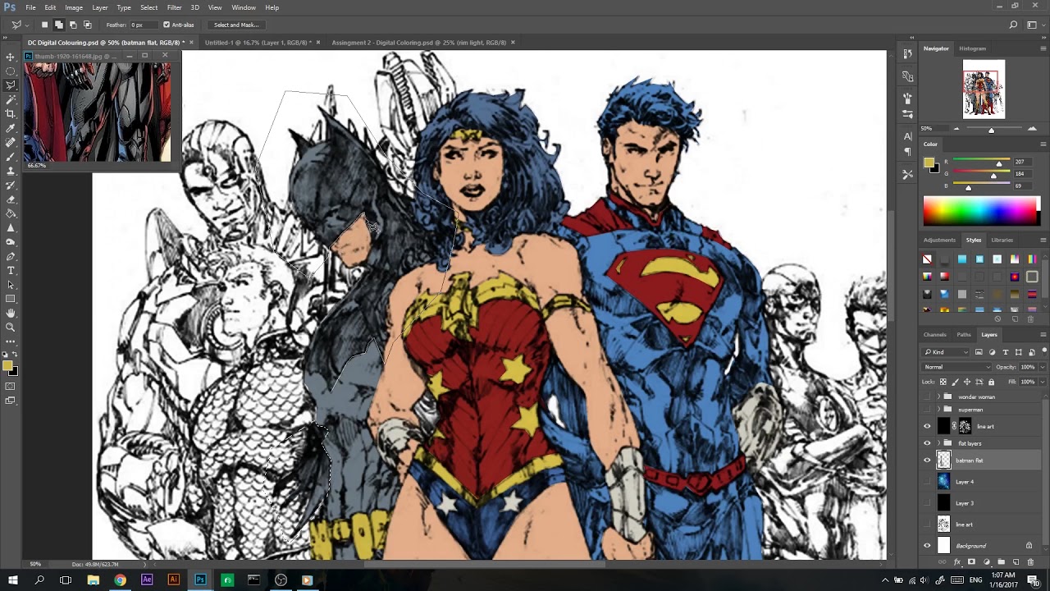This screenshot has height=591, width=1050.
Task: Open the Fill dropdown arrow
Action: [x=1043, y=382]
